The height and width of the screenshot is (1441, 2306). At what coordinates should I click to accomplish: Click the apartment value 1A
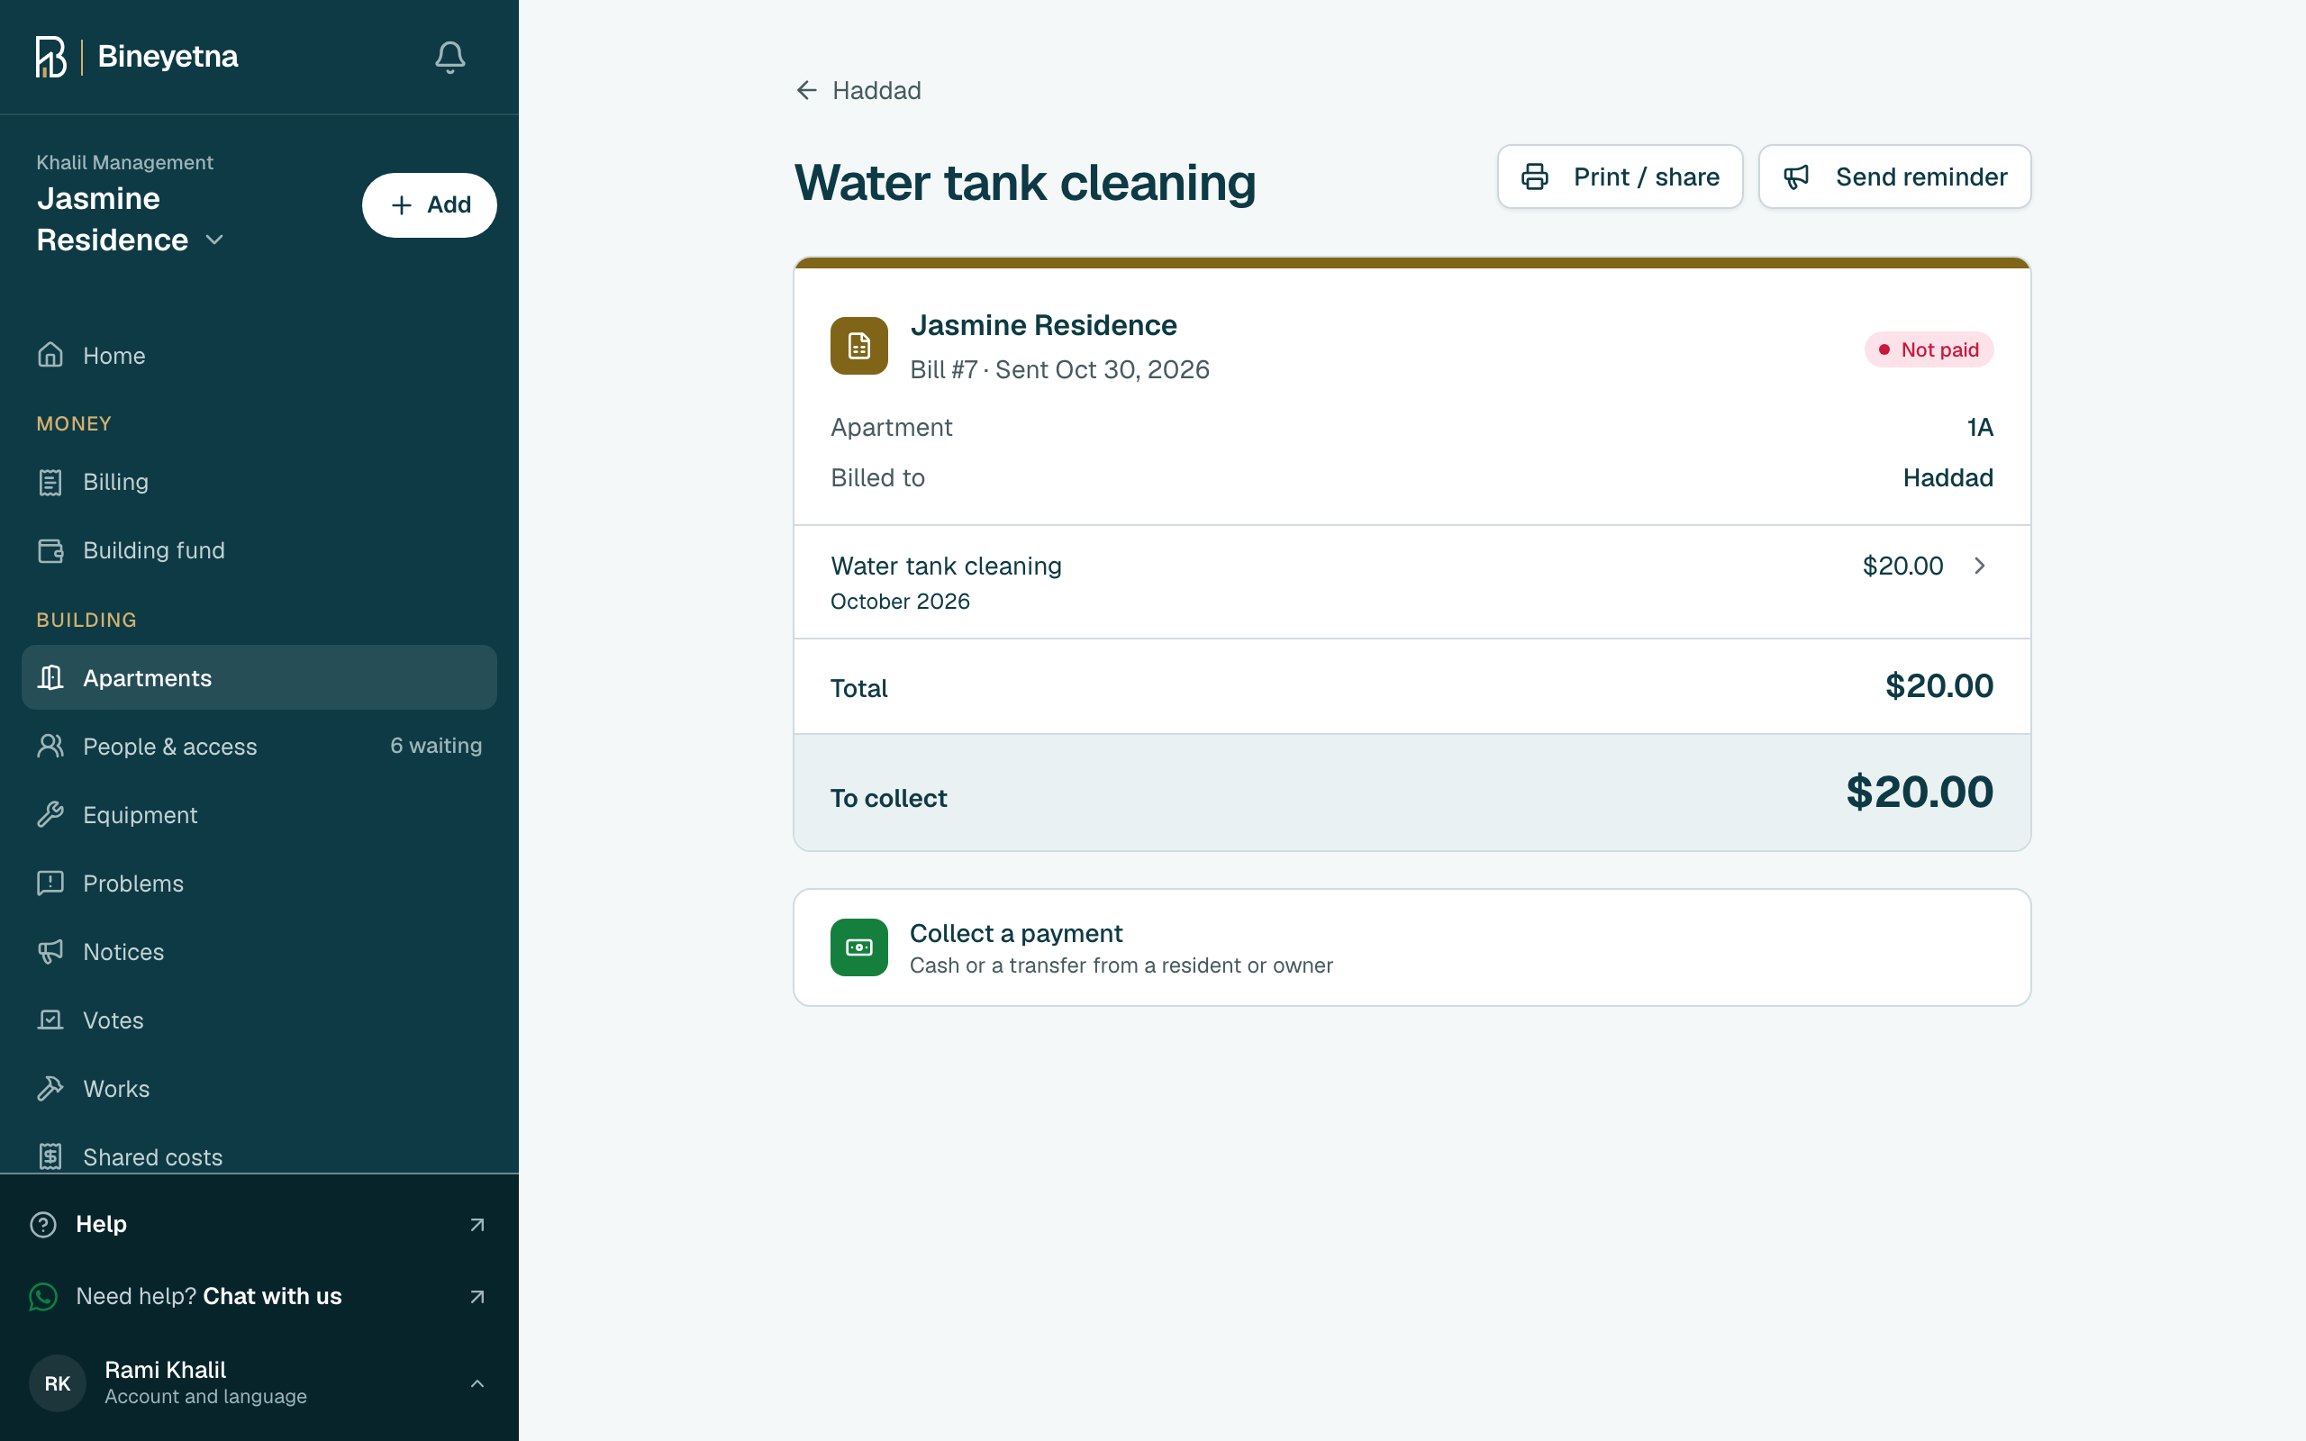[x=1980, y=427]
